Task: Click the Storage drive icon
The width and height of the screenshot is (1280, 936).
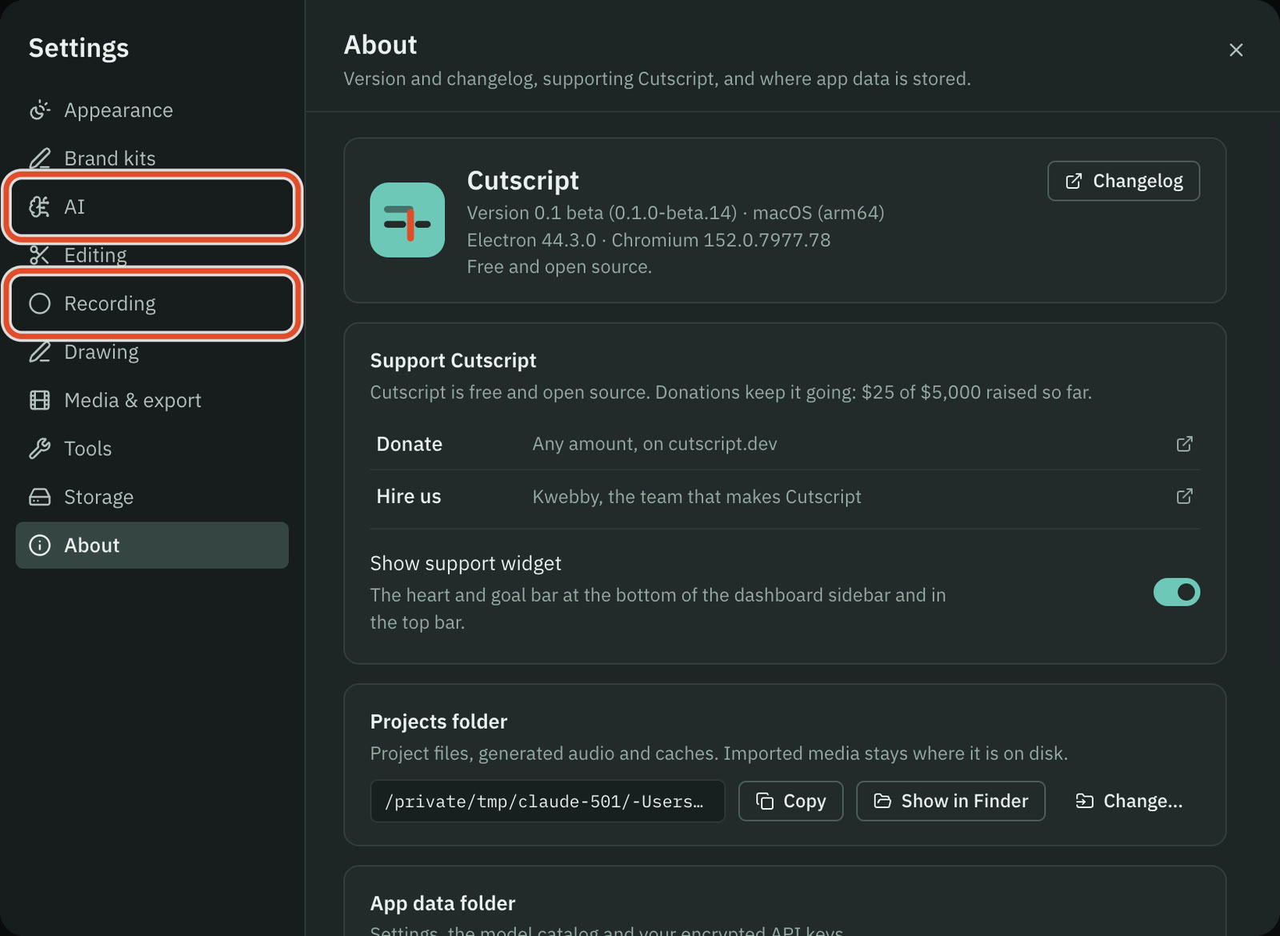Action: [x=39, y=498]
